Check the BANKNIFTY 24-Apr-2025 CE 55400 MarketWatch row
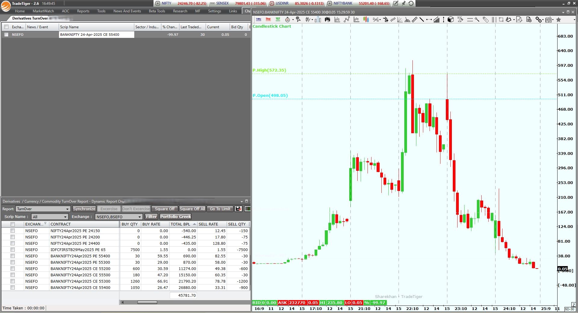 (6, 35)
